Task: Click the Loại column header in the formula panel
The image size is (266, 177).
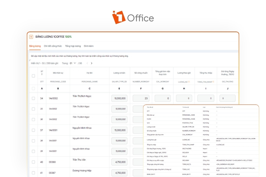Action: pyautogui.click(x=204, y=107)
